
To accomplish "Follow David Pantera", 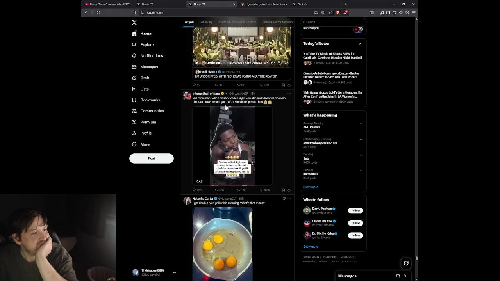I will coord(355,210).
